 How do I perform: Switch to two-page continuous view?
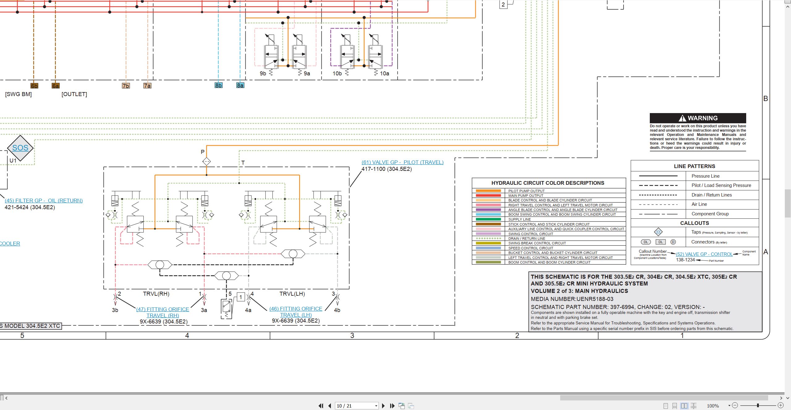693,406
